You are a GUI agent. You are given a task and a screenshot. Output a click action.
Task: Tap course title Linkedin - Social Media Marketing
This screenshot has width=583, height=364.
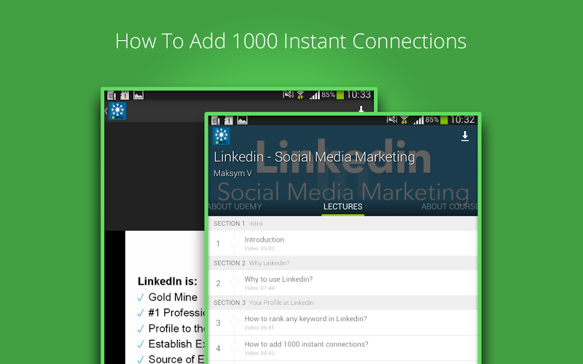pyautogui.click(x=314, y=157)
